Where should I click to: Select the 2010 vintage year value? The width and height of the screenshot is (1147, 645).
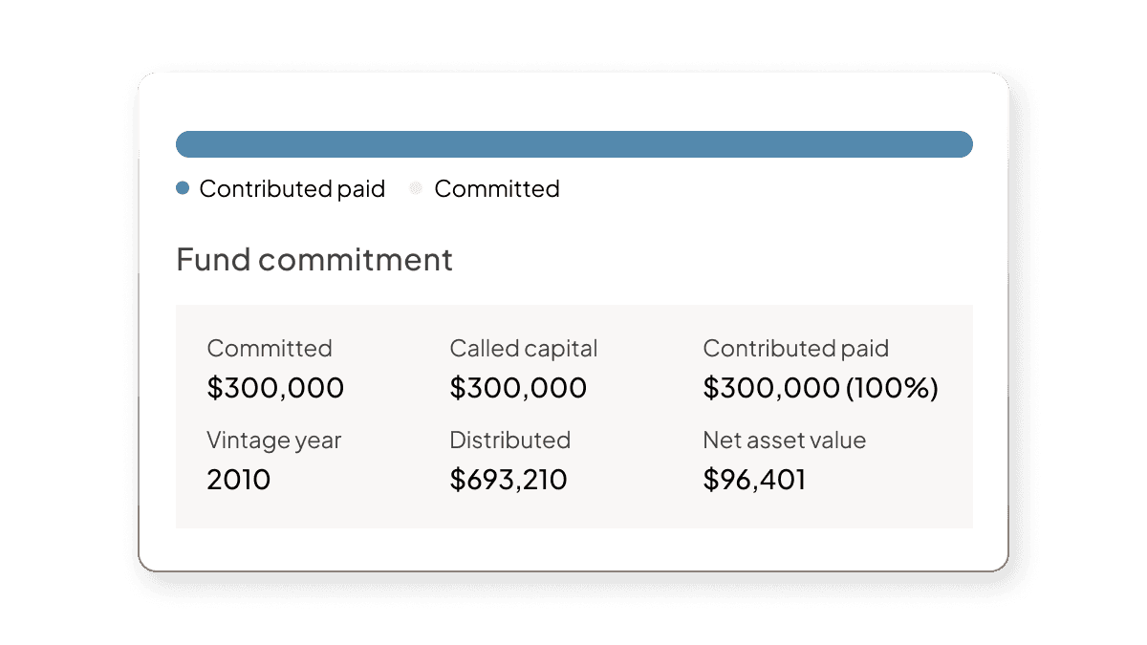point(239,480)
